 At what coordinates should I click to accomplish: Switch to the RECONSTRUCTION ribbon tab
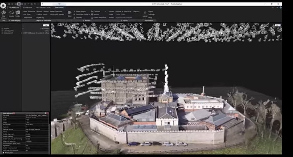[43, 7]
